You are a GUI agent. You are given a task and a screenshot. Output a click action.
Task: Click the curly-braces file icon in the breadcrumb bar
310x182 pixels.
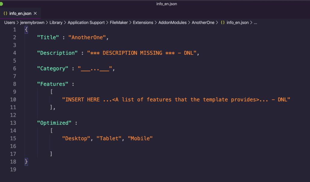(x=223, y=23)
